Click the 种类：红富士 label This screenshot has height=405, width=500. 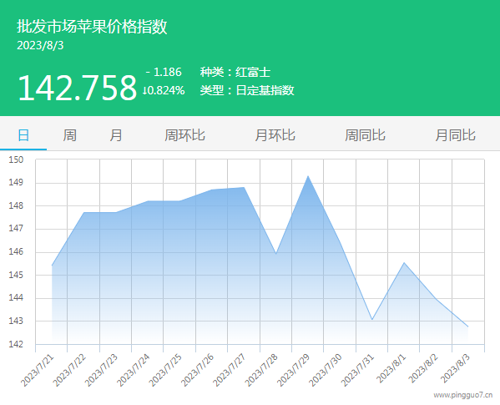(235, 72)
